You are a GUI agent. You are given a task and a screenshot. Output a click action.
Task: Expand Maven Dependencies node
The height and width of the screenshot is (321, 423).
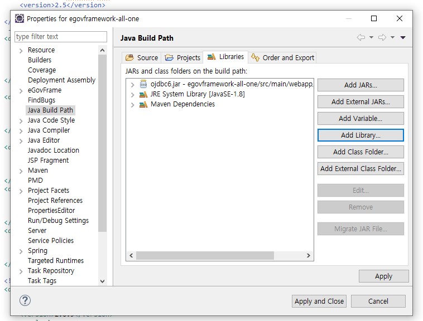click(x=132, y=105)
